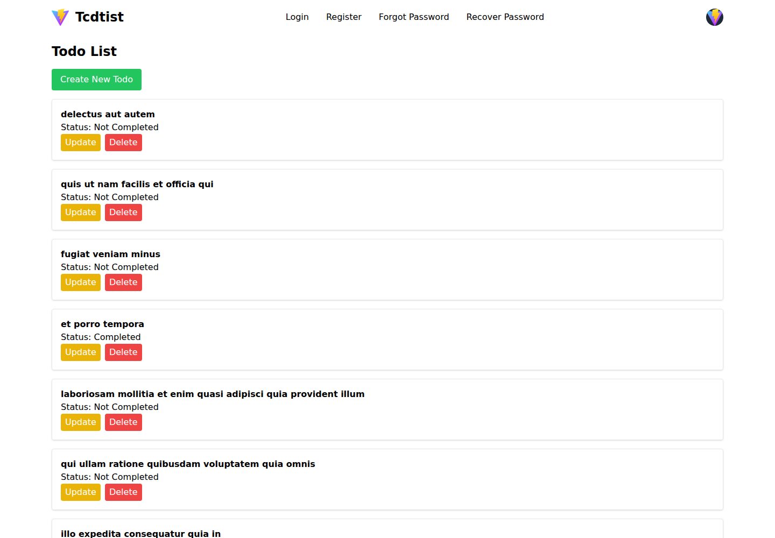Click 'illo expedita consequatur quia in' title
The height and width of the screenshot is (538, 775).
pos(140,533)
